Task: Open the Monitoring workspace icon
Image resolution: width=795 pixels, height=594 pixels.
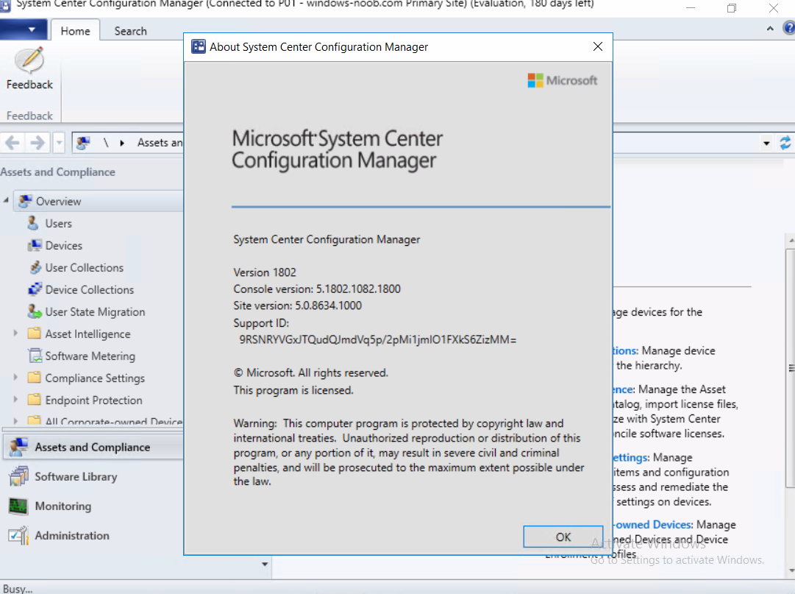Action: pos(19,506)
